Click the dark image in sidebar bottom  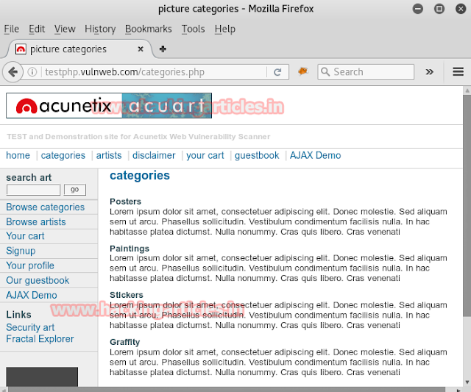pyautogui.click(x=42, y=377)
